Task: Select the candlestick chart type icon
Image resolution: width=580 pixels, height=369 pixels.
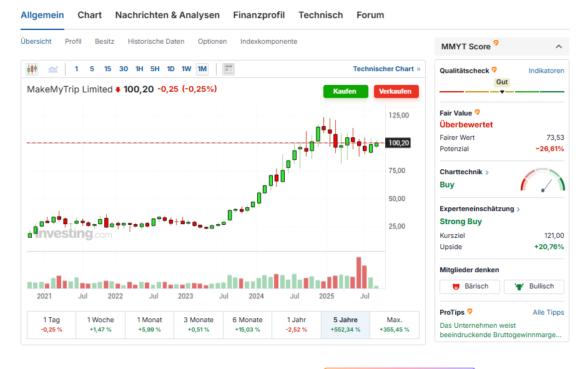Action: 32,69
